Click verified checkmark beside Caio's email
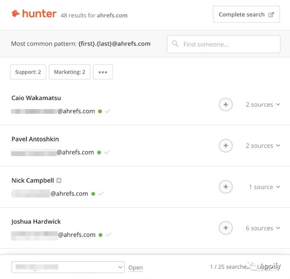 [108, 111]
